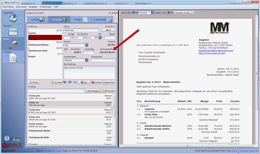Open the Hilfe menu
The image size is (260, 154).
point(56,7)
